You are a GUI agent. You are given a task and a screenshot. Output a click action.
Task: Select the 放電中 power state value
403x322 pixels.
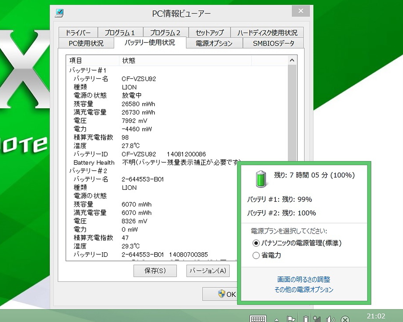132,96
